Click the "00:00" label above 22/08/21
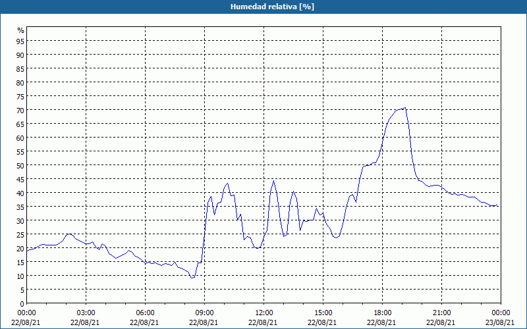The width and height of the screenshot is (527, 329). click(x=26, y=313)
